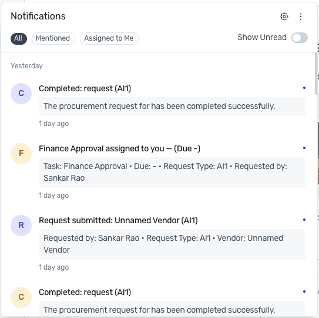Switch to Assigned to Me filter
This screenshot has height=318, width=319.
[109, 38]
